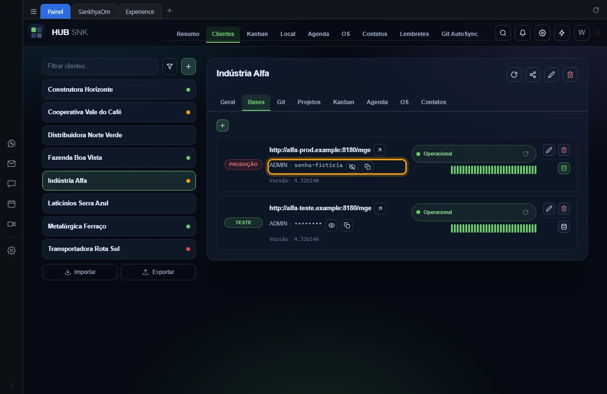Share the Indústria Alfa client
This screenshot has height=394, width=607.
click(x=533, y=74)
